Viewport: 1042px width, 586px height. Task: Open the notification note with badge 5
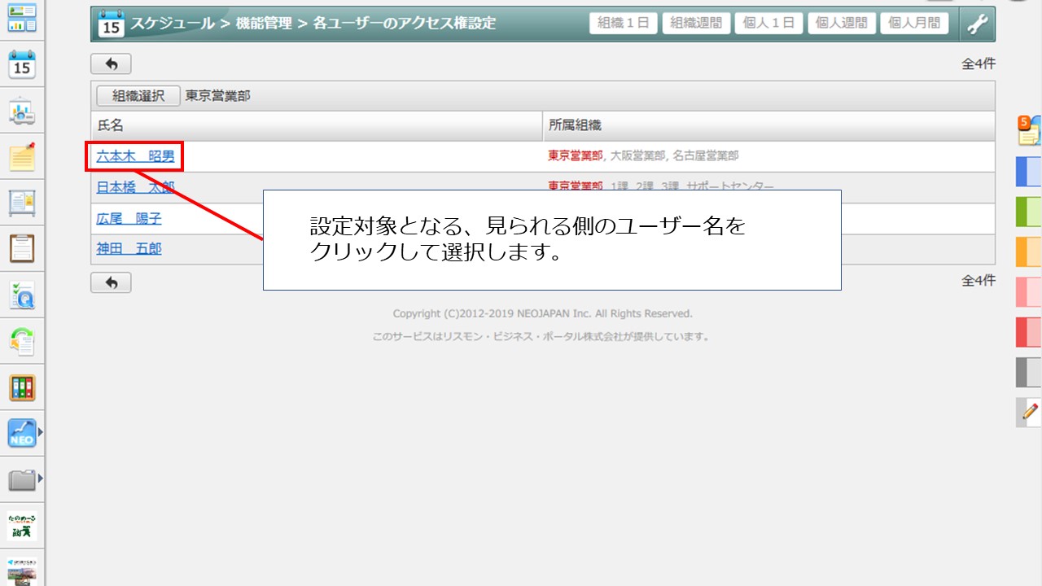[1029, 130]
